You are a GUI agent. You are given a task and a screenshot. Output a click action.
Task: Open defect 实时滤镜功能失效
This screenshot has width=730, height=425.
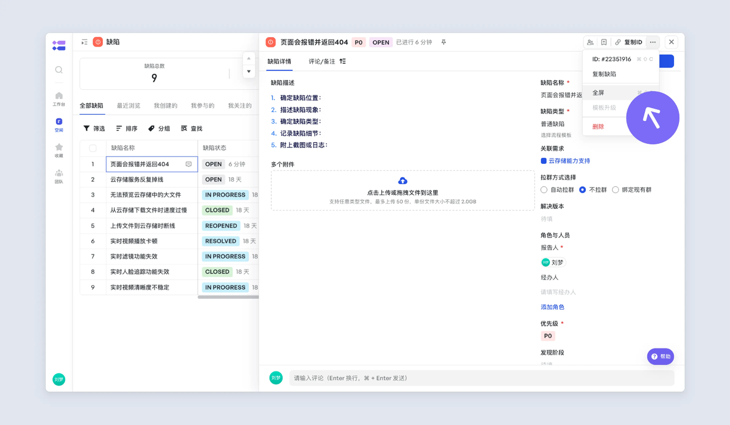tap(134, 256)
